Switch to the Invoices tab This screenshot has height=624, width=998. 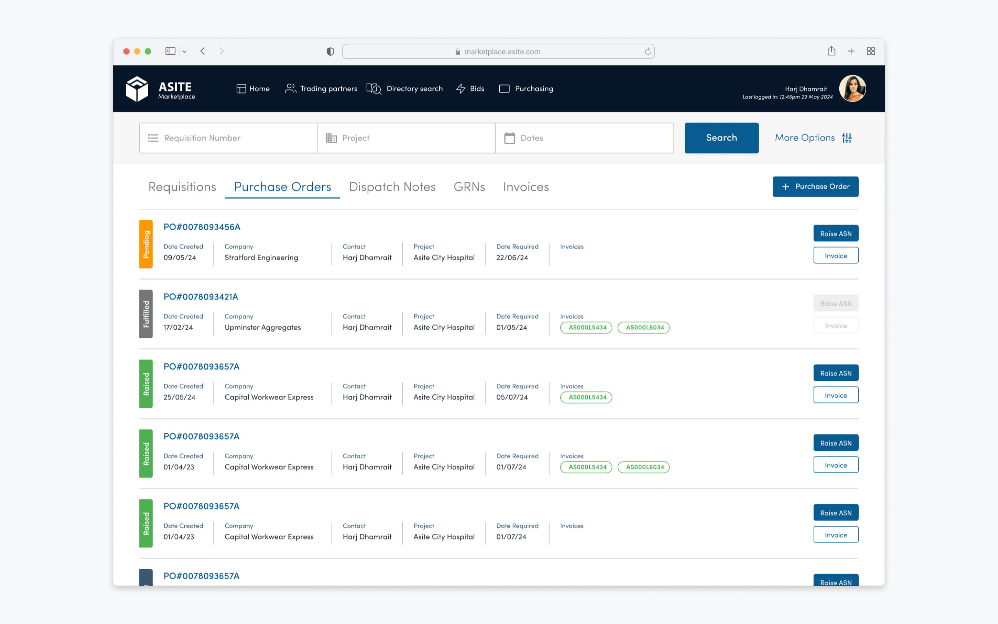(526, 187)
